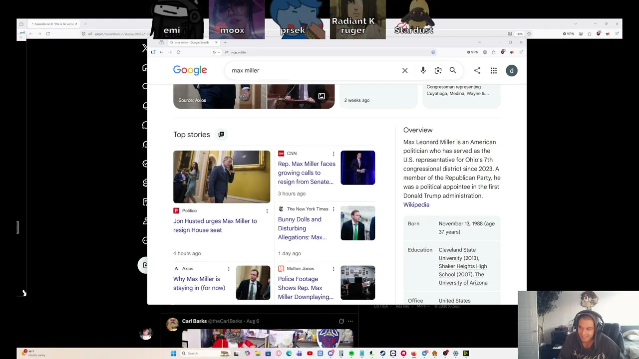
Task: Open the Google account avatar 'd'
Action: point(512,70)
